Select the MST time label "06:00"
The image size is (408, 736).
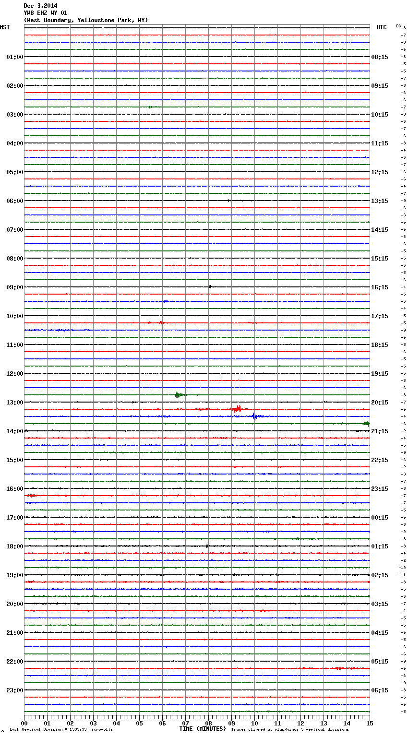pyautogui.click(x=15, y=201)
